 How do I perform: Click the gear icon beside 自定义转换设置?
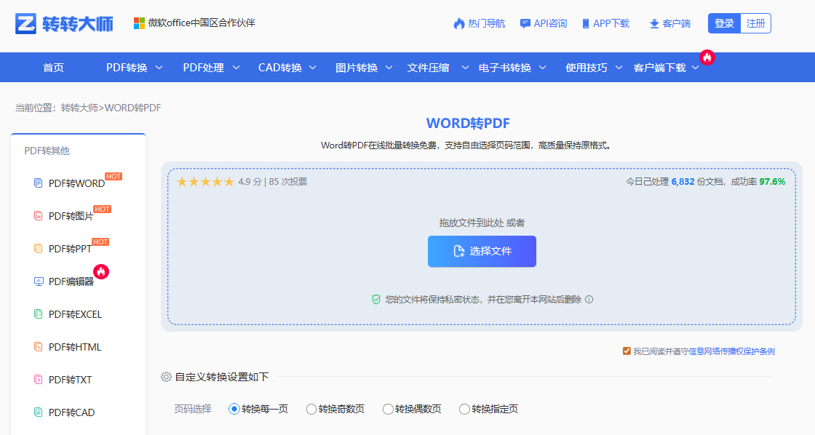(x=166, y=377)
